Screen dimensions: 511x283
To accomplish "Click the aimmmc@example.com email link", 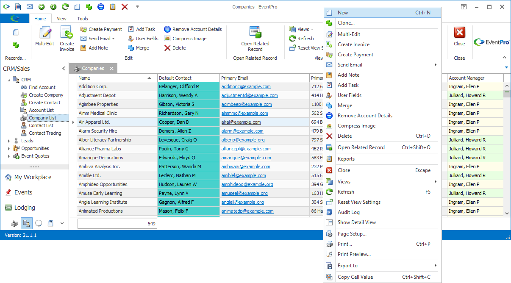I will [x=244, y=113].
